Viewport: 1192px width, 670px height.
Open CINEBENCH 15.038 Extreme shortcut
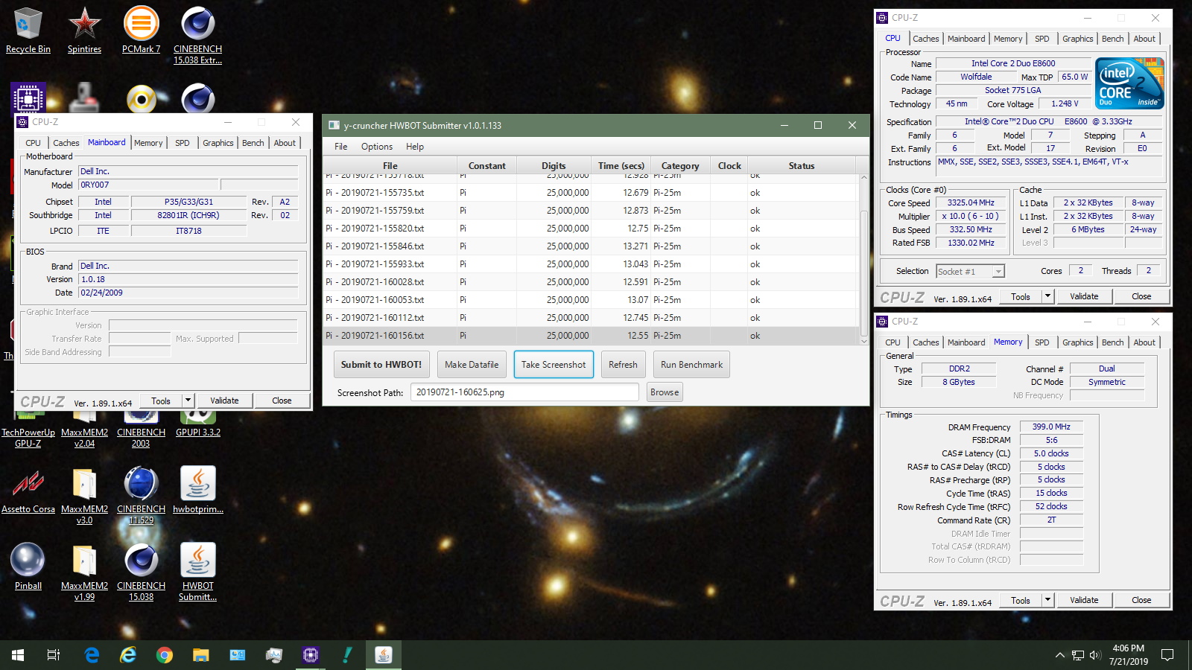pyautogui.click(x=197, y=35)
